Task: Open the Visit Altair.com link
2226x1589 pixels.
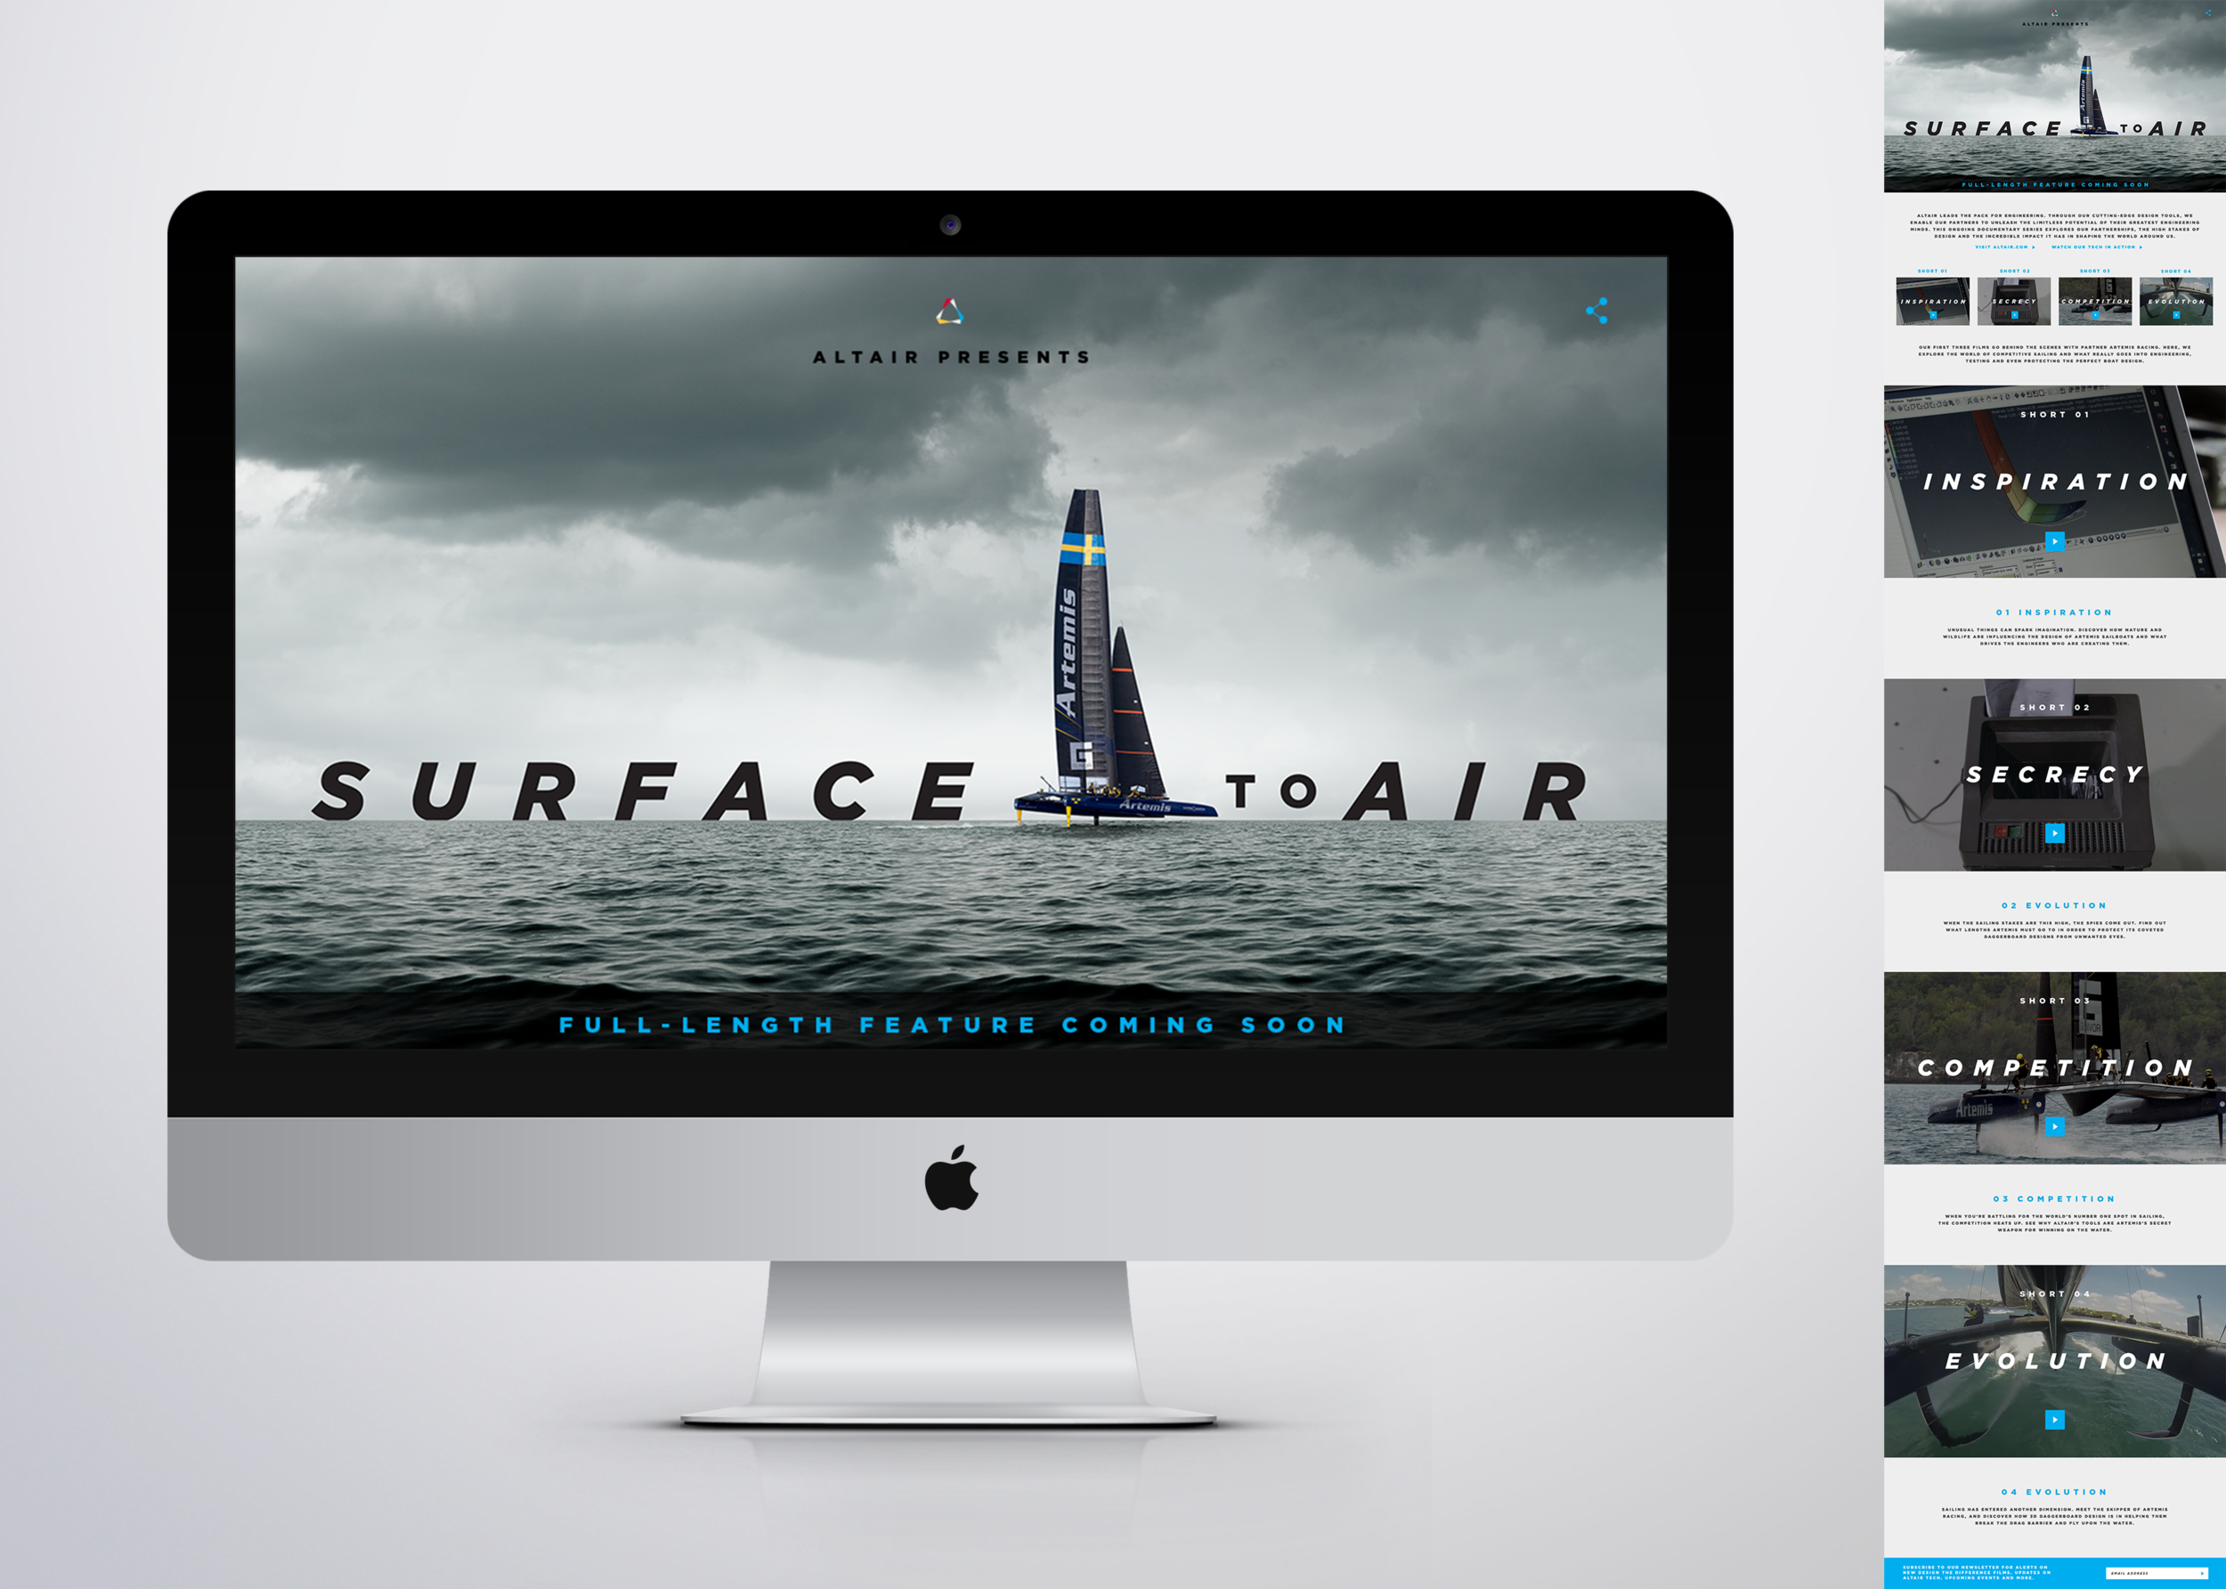Action: click(x=2005, y=247)
